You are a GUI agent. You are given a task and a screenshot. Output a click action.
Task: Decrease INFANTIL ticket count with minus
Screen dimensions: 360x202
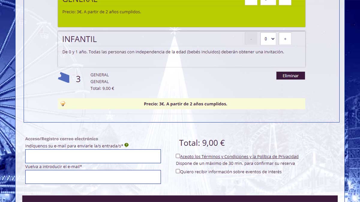coord(251,39)
